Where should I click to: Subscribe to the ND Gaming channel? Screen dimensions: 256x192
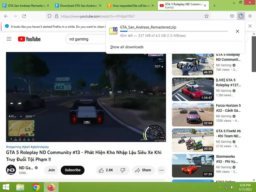coord(73,170)
